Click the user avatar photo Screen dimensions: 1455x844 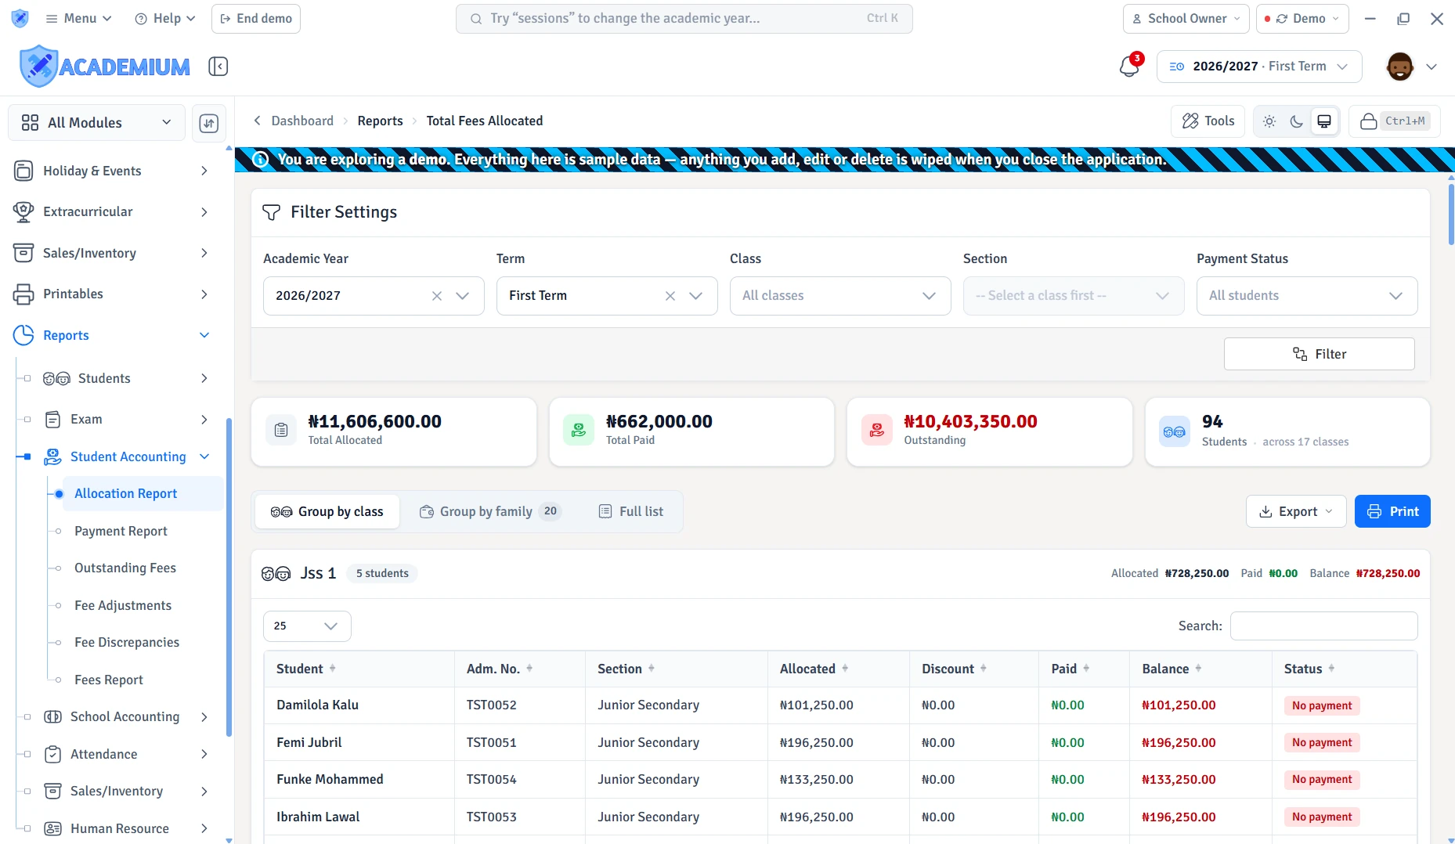[x=1399, y=67]
